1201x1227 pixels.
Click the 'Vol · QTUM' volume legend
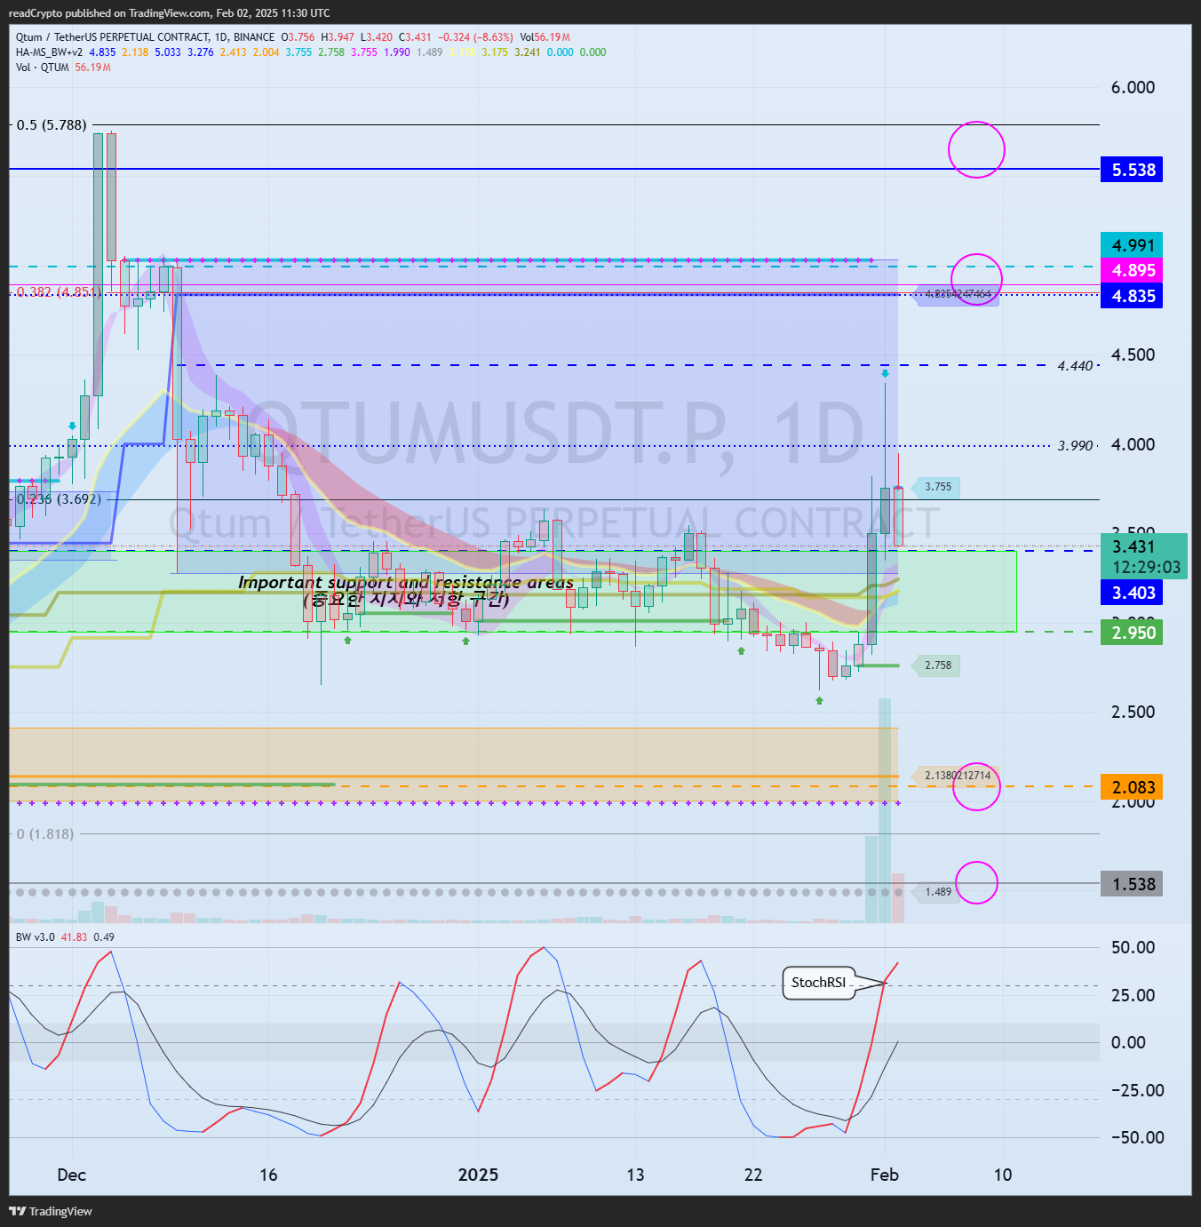[43, 68]
